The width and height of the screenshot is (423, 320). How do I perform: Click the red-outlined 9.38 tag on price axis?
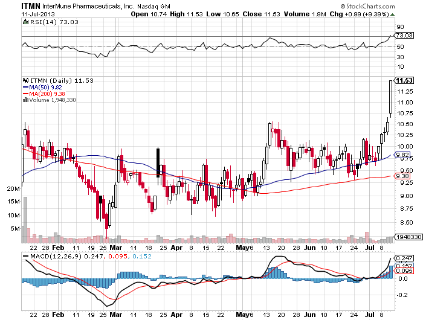tap(402, 176)
